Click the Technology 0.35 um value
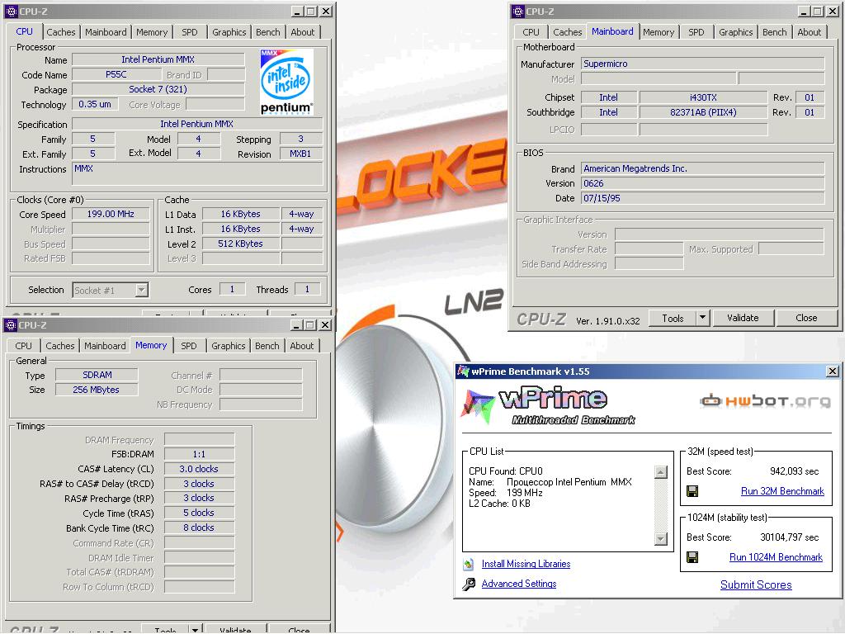This screenshot has height=634, width=845. pyautogui.click(x=95, y=104)
